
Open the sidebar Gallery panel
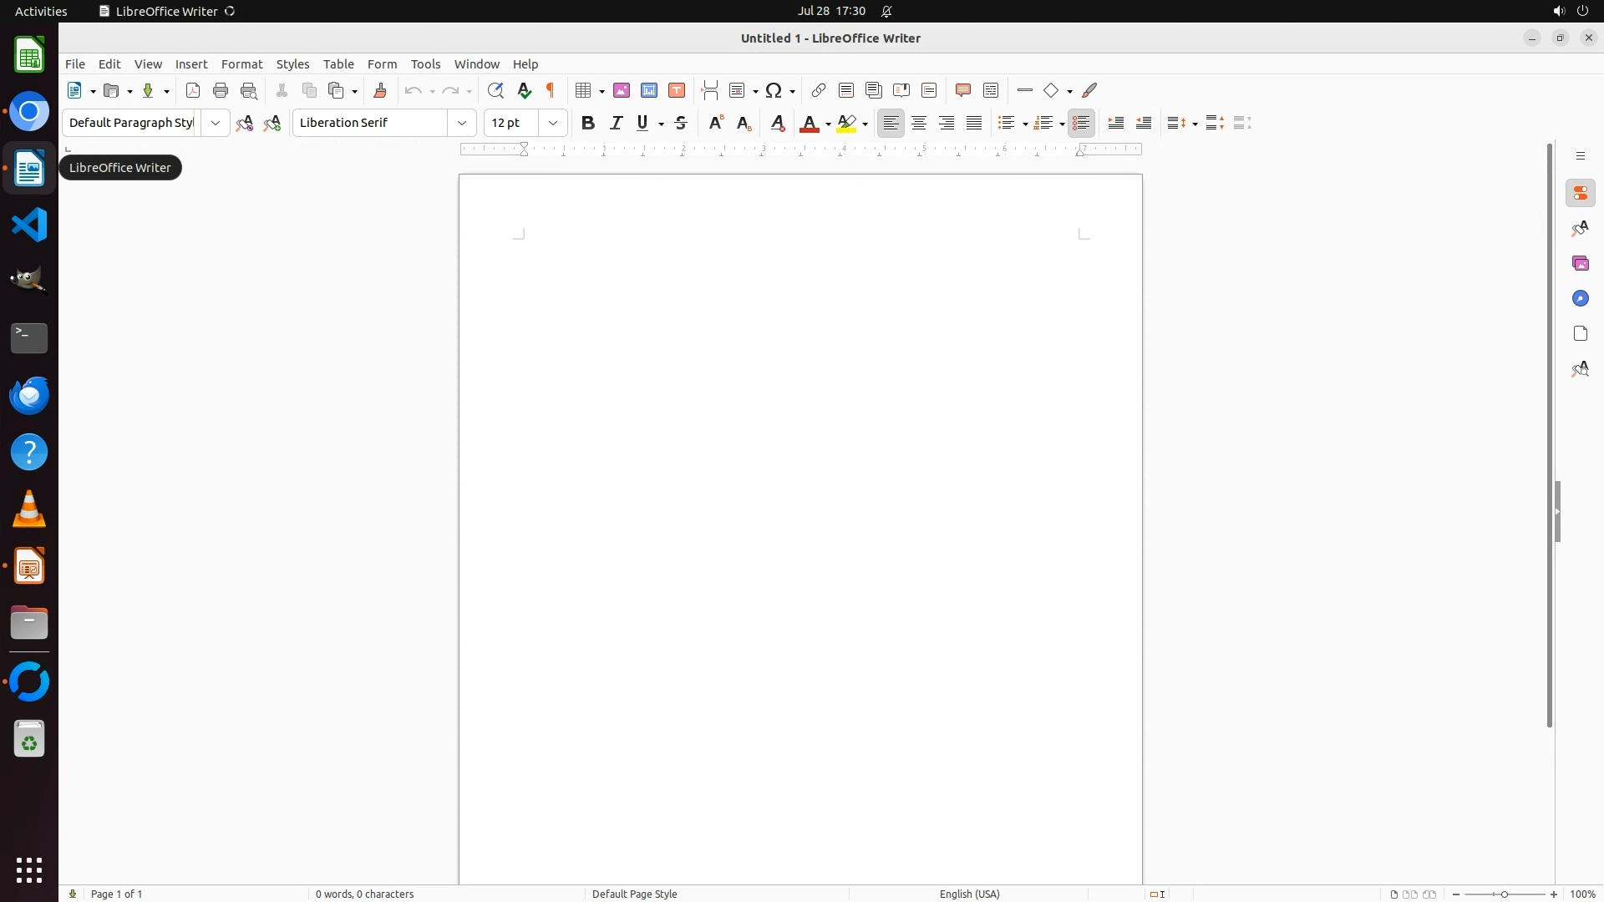click(x=1580, y=264)
